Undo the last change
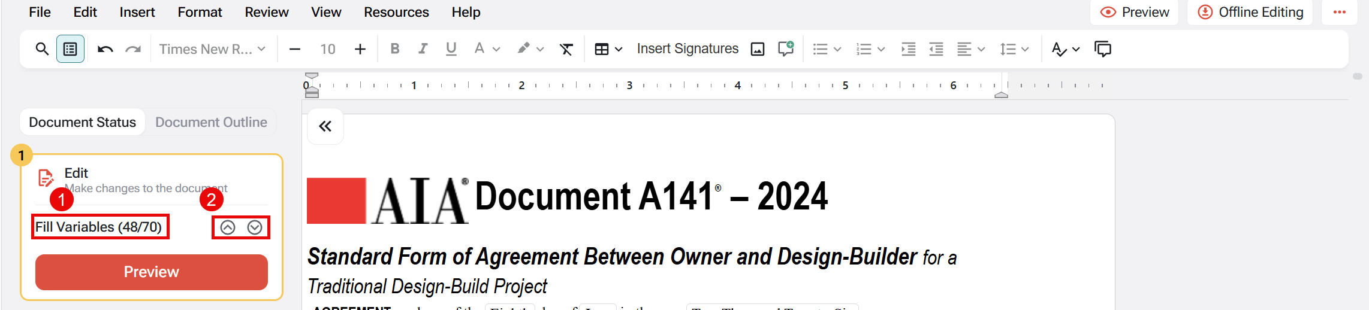Viewport: 1369px width, 310px height. pos(105,49)
